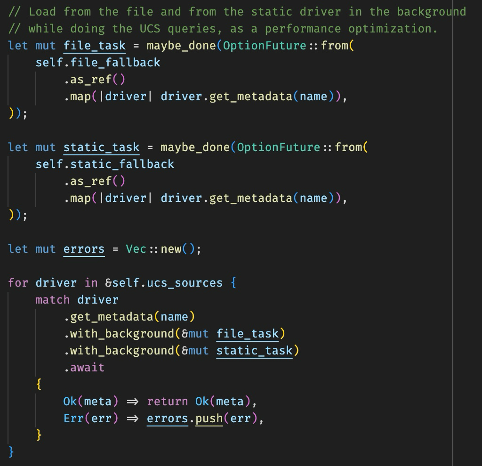Screen dimensions: 482x466
Task: Click the yellow opening brace of the match block
Action: [39, 385]
